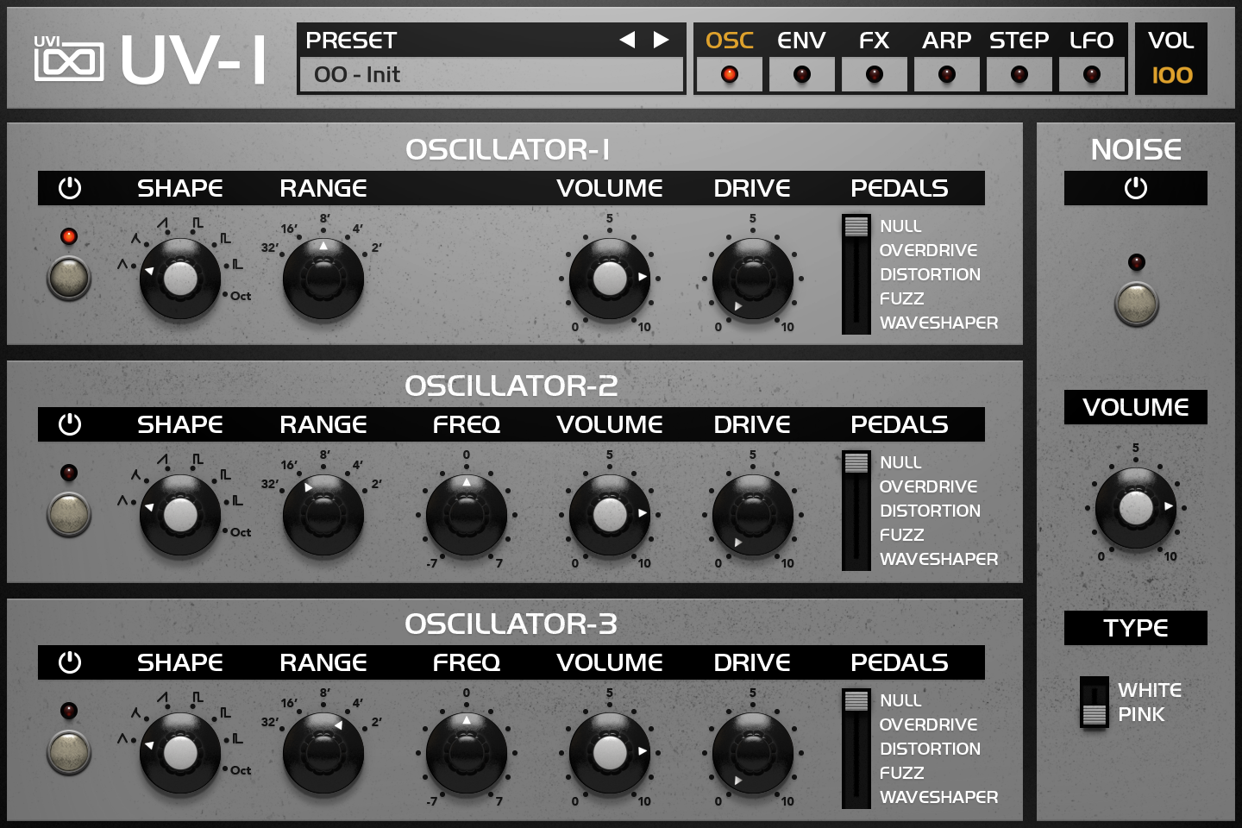The height and width of the screenshot is (828, 1242).
Task: Click the next preset arrow
Action: click(x=659, y=39)
